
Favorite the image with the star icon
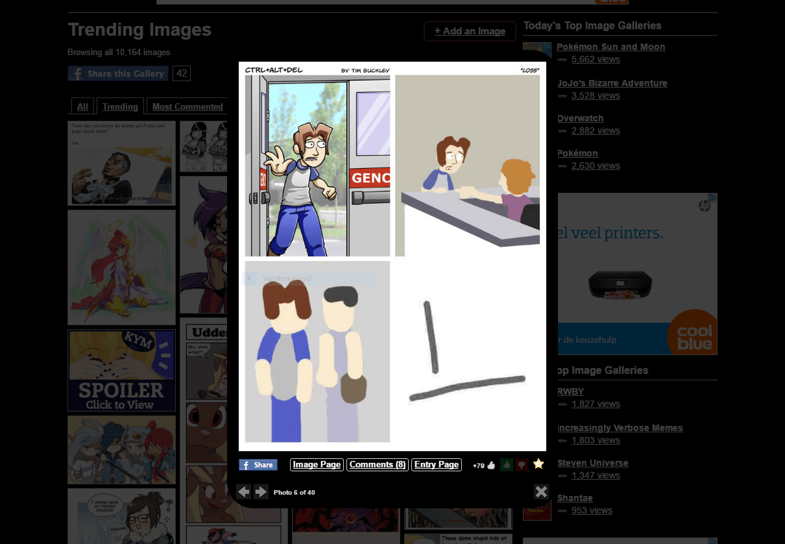pyautogui.click(x=538, y=464)
